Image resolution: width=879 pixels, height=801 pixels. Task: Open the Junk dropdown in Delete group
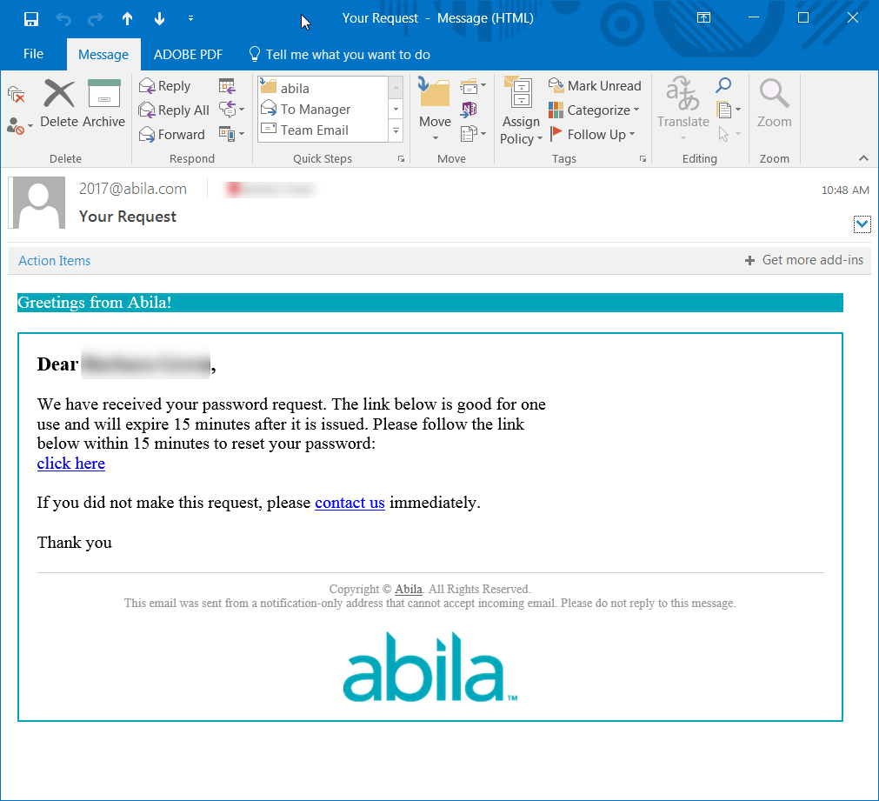[x=20, y=125]
